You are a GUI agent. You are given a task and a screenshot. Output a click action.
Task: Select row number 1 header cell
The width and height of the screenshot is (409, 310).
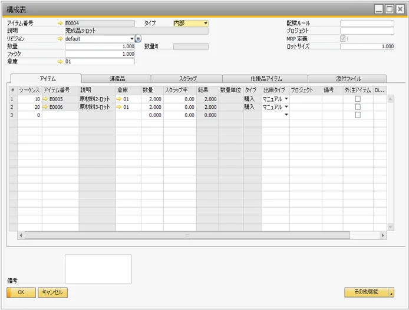coord(13,99)
